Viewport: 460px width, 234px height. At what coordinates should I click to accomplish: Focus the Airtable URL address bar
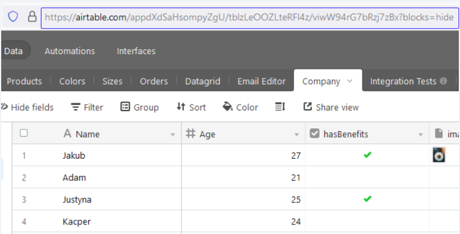tap(250, 18)
